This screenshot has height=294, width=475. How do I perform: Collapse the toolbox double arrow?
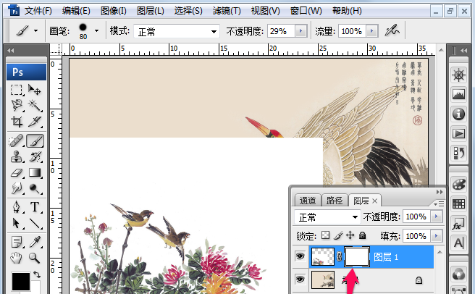coord(11,50)
